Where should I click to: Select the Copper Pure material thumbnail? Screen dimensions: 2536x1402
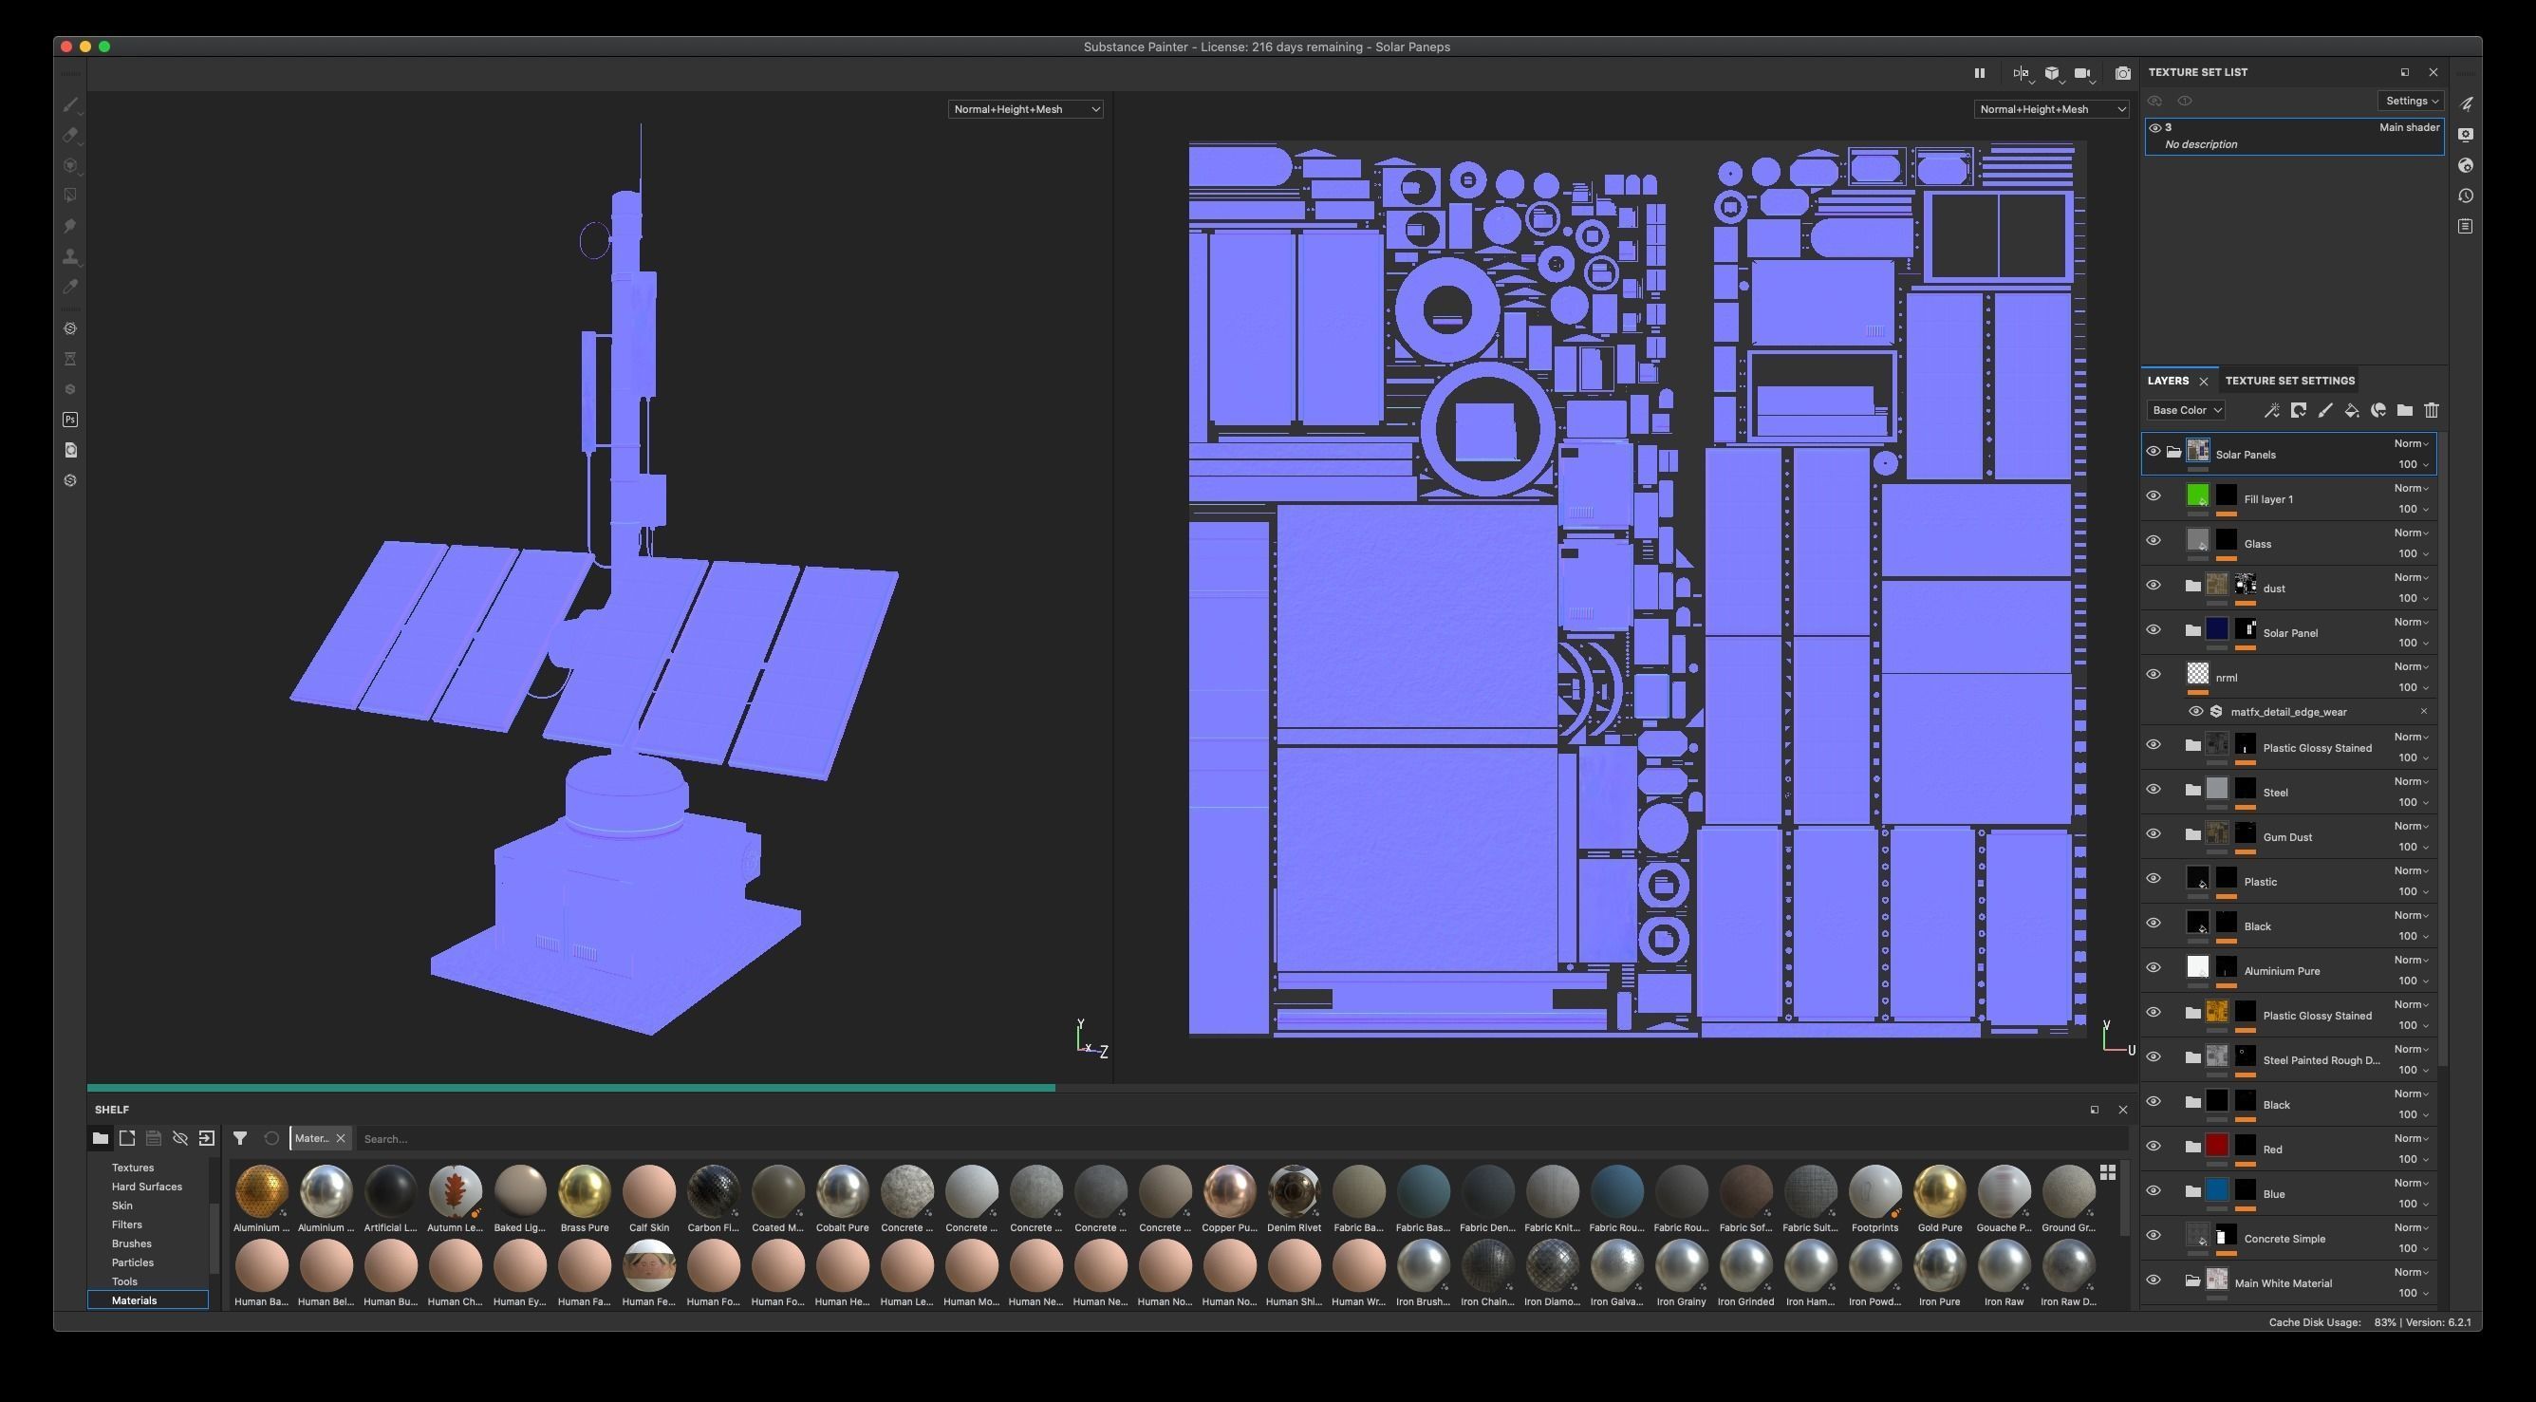(1230, 1190)
